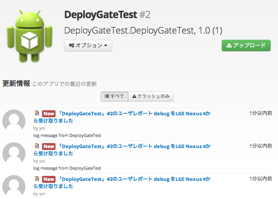
Task: Click the third report's 'by yoi' text
Action: [x=39, y=194]
